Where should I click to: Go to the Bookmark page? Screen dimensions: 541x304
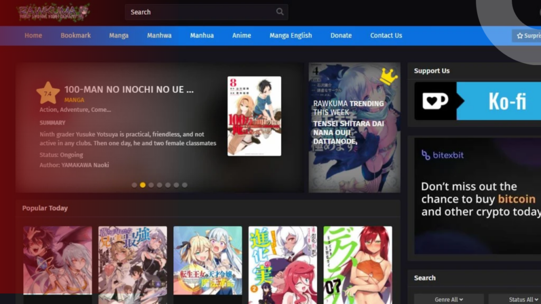click(76, 35)
